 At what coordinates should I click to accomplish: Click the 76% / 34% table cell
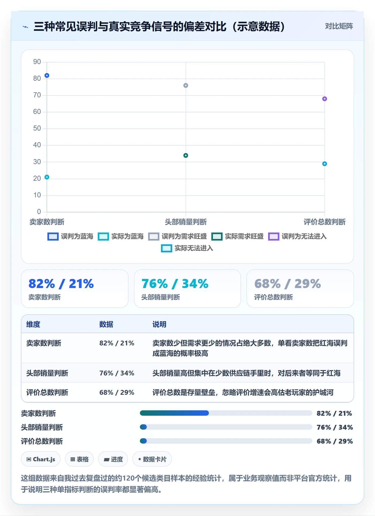(117, 373)
